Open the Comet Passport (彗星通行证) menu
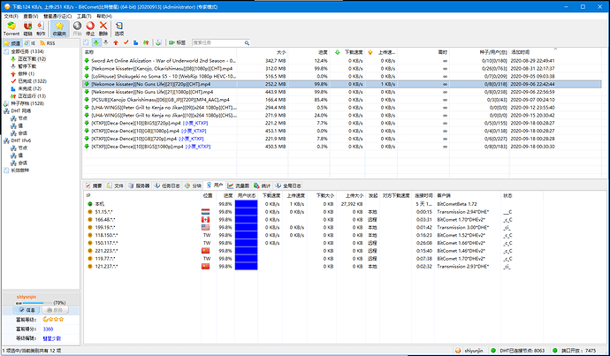This screenshot has width=610, height=356. 57,16
